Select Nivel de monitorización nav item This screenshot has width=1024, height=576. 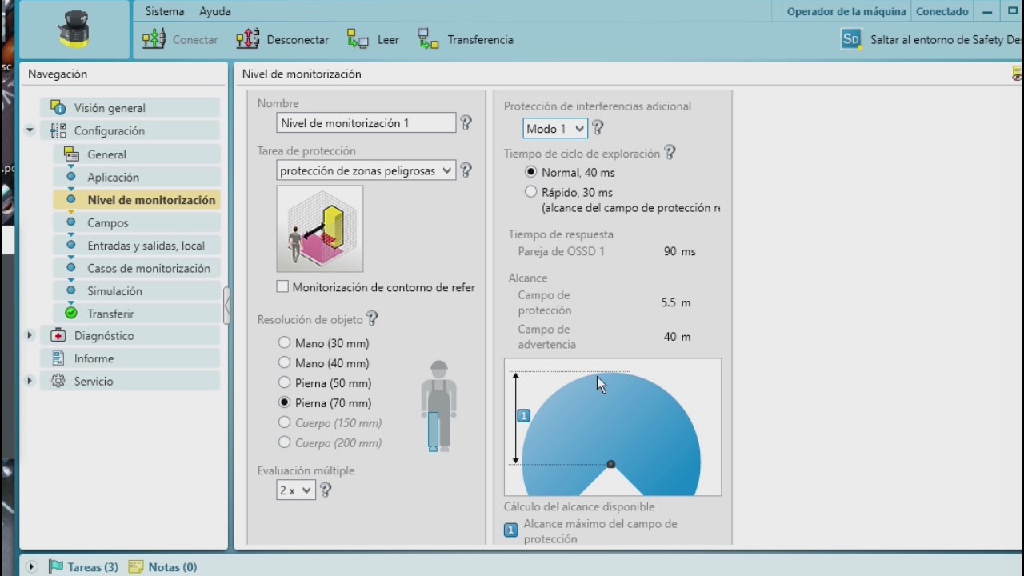pyautogui.click(x=137, y=200)
